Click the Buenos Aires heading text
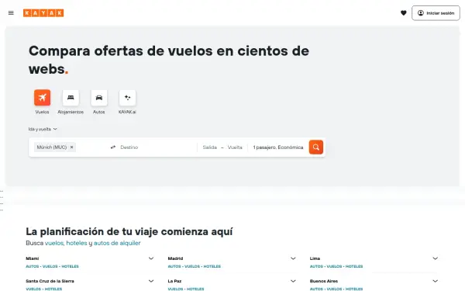Image resolution: width=465 pixels, height=291 pixels. point(324,281)
